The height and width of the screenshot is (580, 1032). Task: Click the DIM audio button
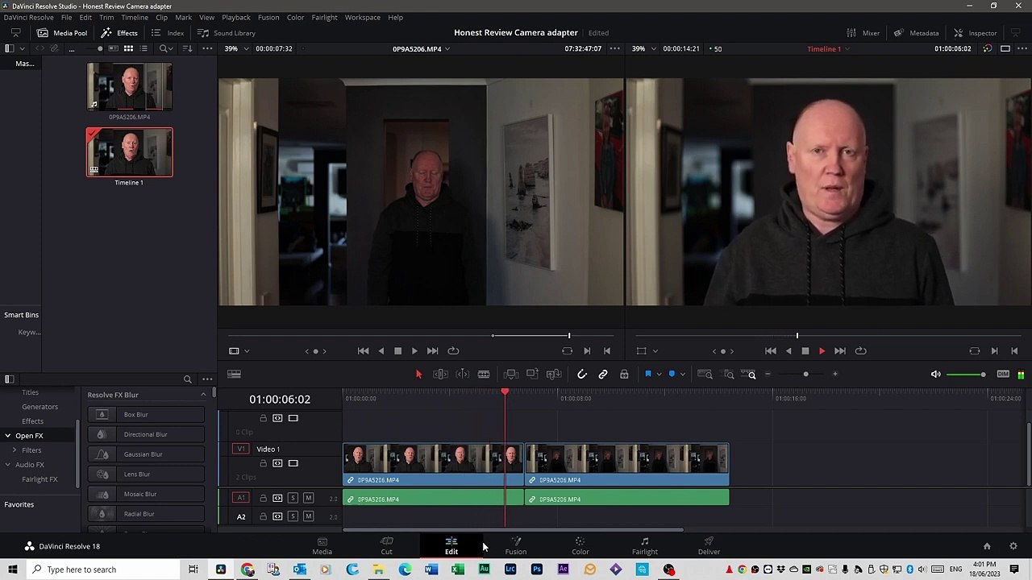pyautogui.click(x=1003, y=374)
